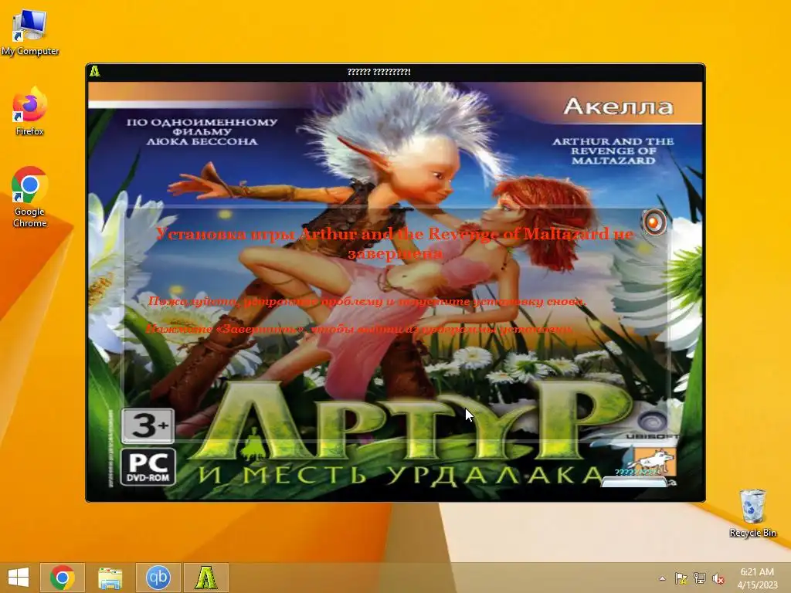
Task: Open File Explorer from the taskbar
Action: 110,578
